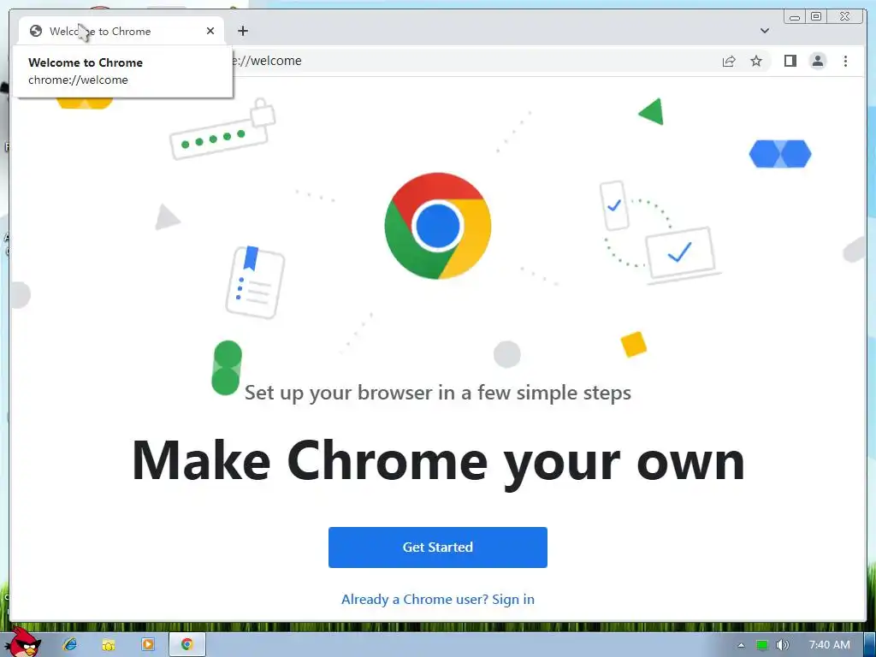Launch Internet Explorer from the taskbar
This screenshot has width=876, height=657.
pos(70,644)
